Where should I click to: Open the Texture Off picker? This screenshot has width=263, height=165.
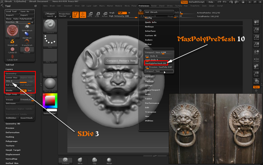coord(50,70)
